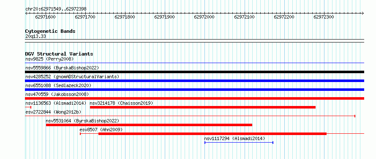Click ruler coordinate 62971700

coord(85,17)
